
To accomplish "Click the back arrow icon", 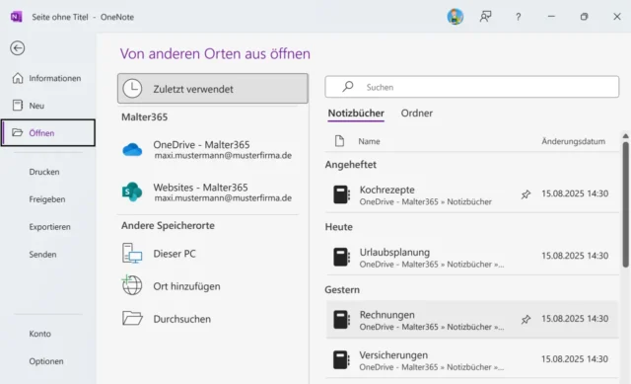I will [x=18, y=48].
